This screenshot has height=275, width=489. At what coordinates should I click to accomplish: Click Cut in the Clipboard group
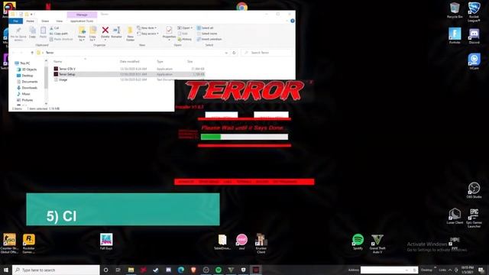tap(54, 28)
